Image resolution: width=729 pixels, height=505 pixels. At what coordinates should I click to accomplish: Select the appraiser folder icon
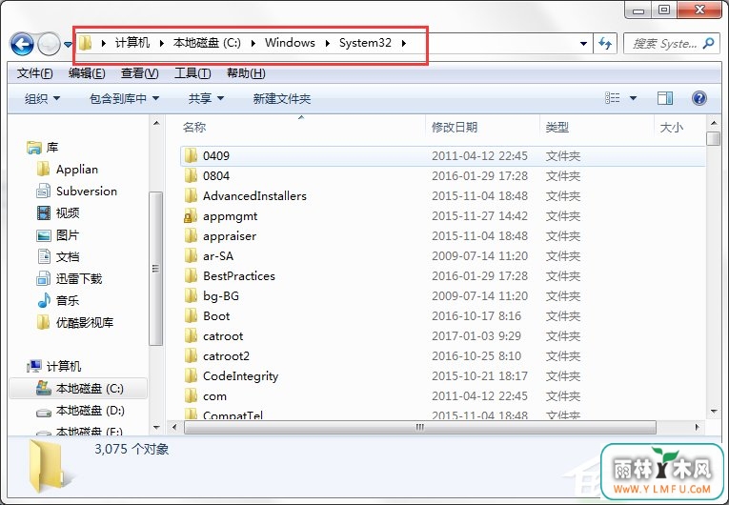pyautogui.click(x=191, y=235)
